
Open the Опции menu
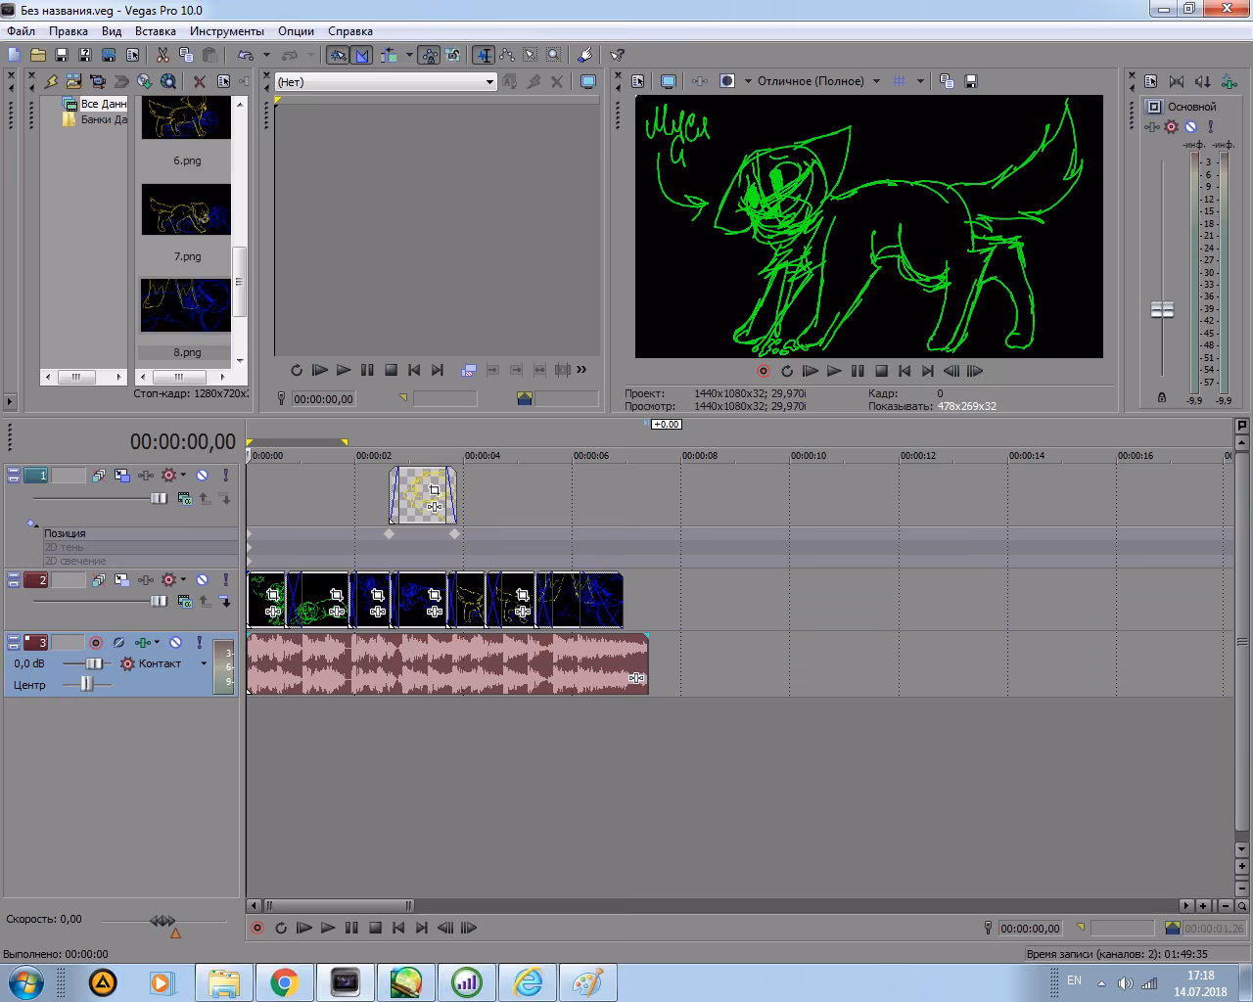coord(296,31)
